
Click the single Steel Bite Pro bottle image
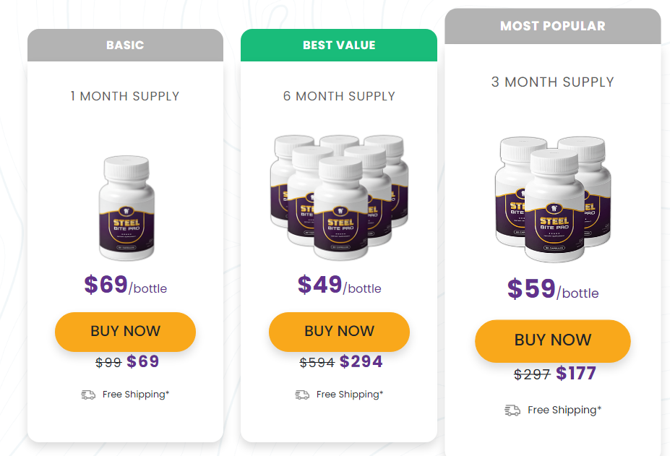point(127,208)
